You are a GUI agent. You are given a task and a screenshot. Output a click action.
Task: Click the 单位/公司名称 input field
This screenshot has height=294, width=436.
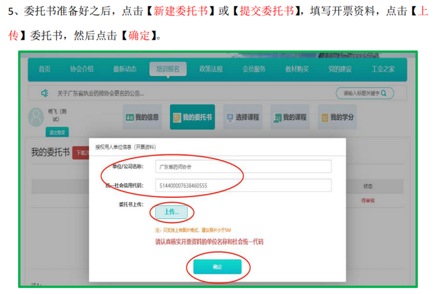[242, 166]
